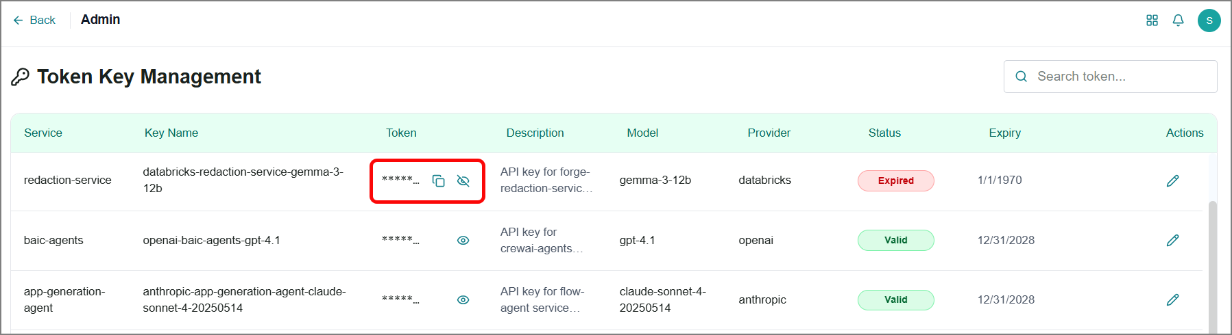Click the openai provider cell

(756, 240)
